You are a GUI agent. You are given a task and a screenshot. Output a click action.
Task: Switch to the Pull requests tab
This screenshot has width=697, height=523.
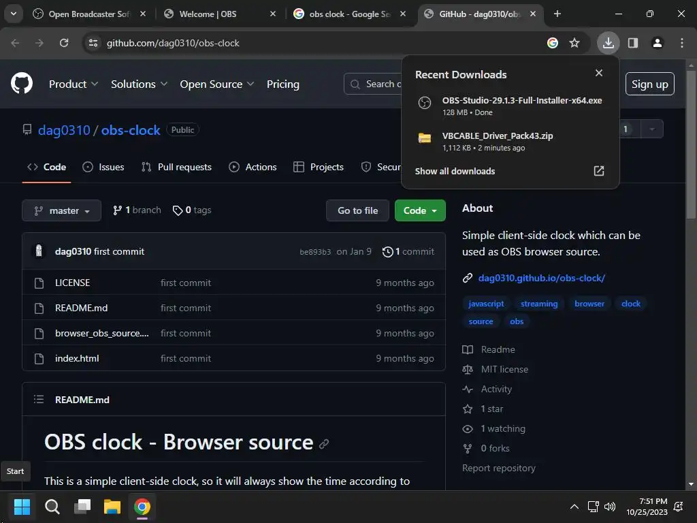click(176, 168)
